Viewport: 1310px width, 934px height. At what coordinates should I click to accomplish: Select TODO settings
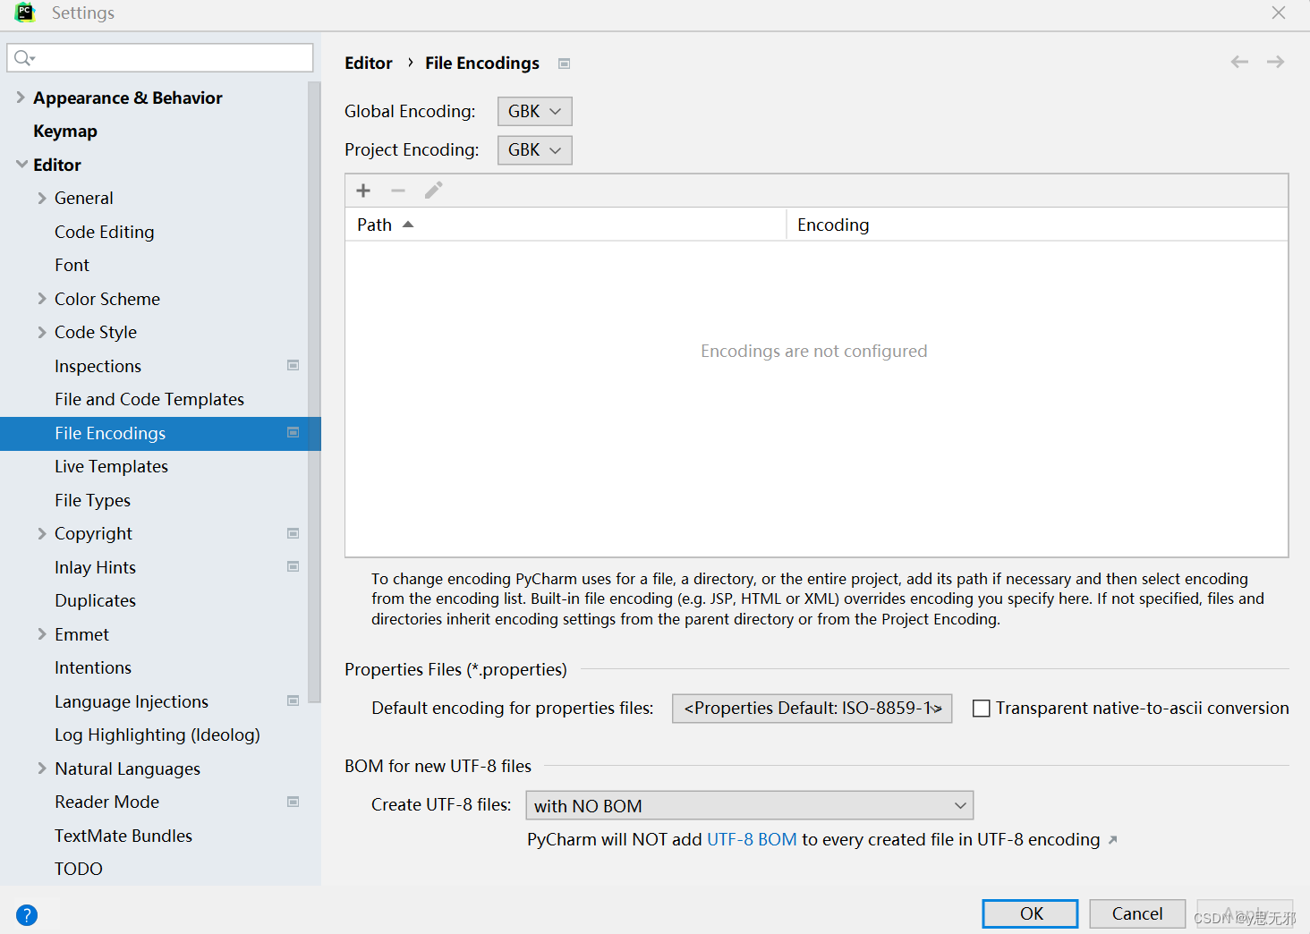(x=79, y=869)
